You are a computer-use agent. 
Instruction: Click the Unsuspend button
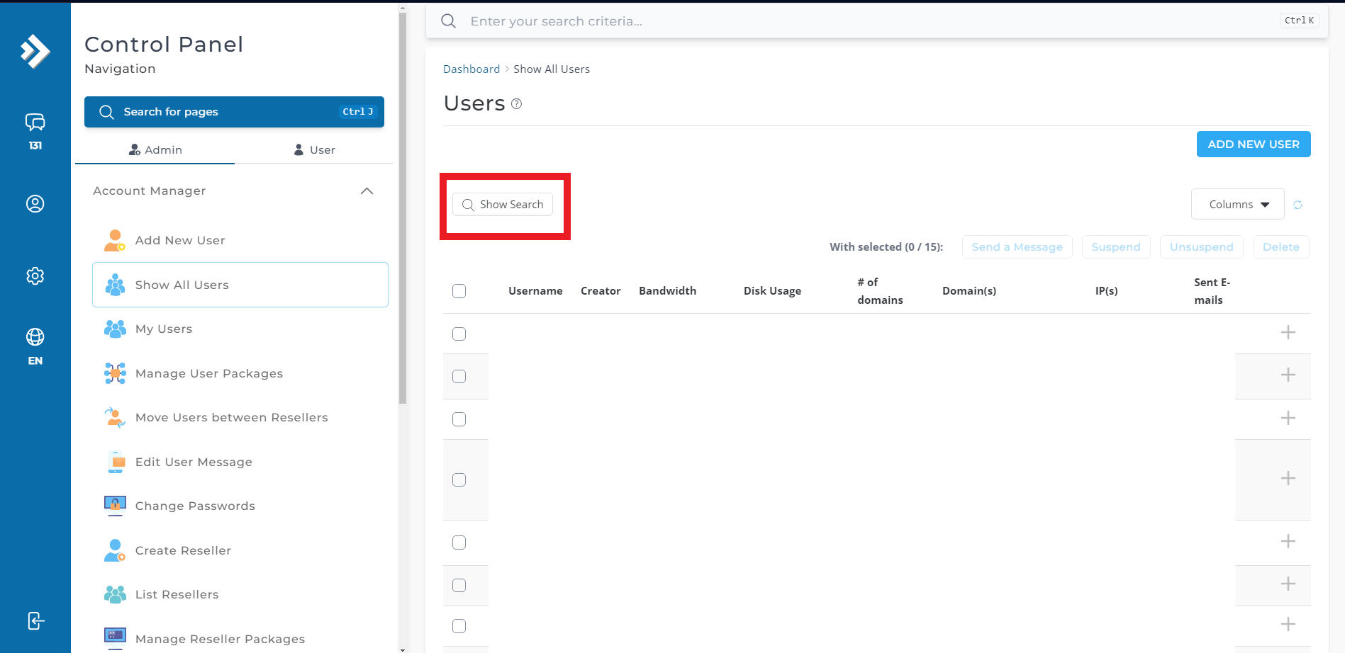tap(1202, 246)
